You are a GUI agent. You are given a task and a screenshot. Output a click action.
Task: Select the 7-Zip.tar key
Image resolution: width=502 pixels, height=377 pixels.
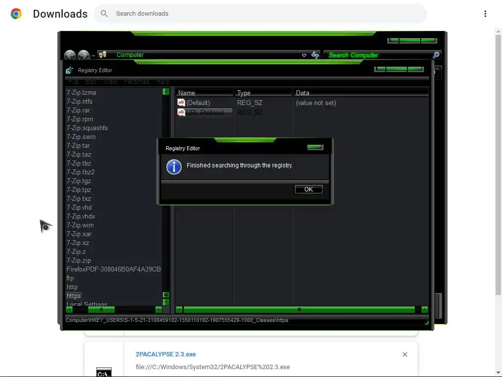pos(78,145)
